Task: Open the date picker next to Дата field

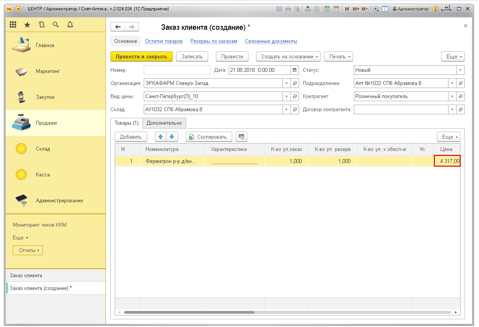Action: point(295,70)
